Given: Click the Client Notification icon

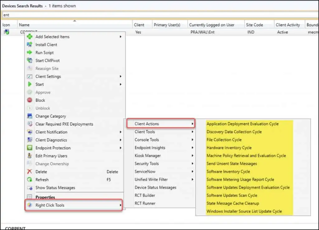Looking at the screenshot, I should click(30, 132).
